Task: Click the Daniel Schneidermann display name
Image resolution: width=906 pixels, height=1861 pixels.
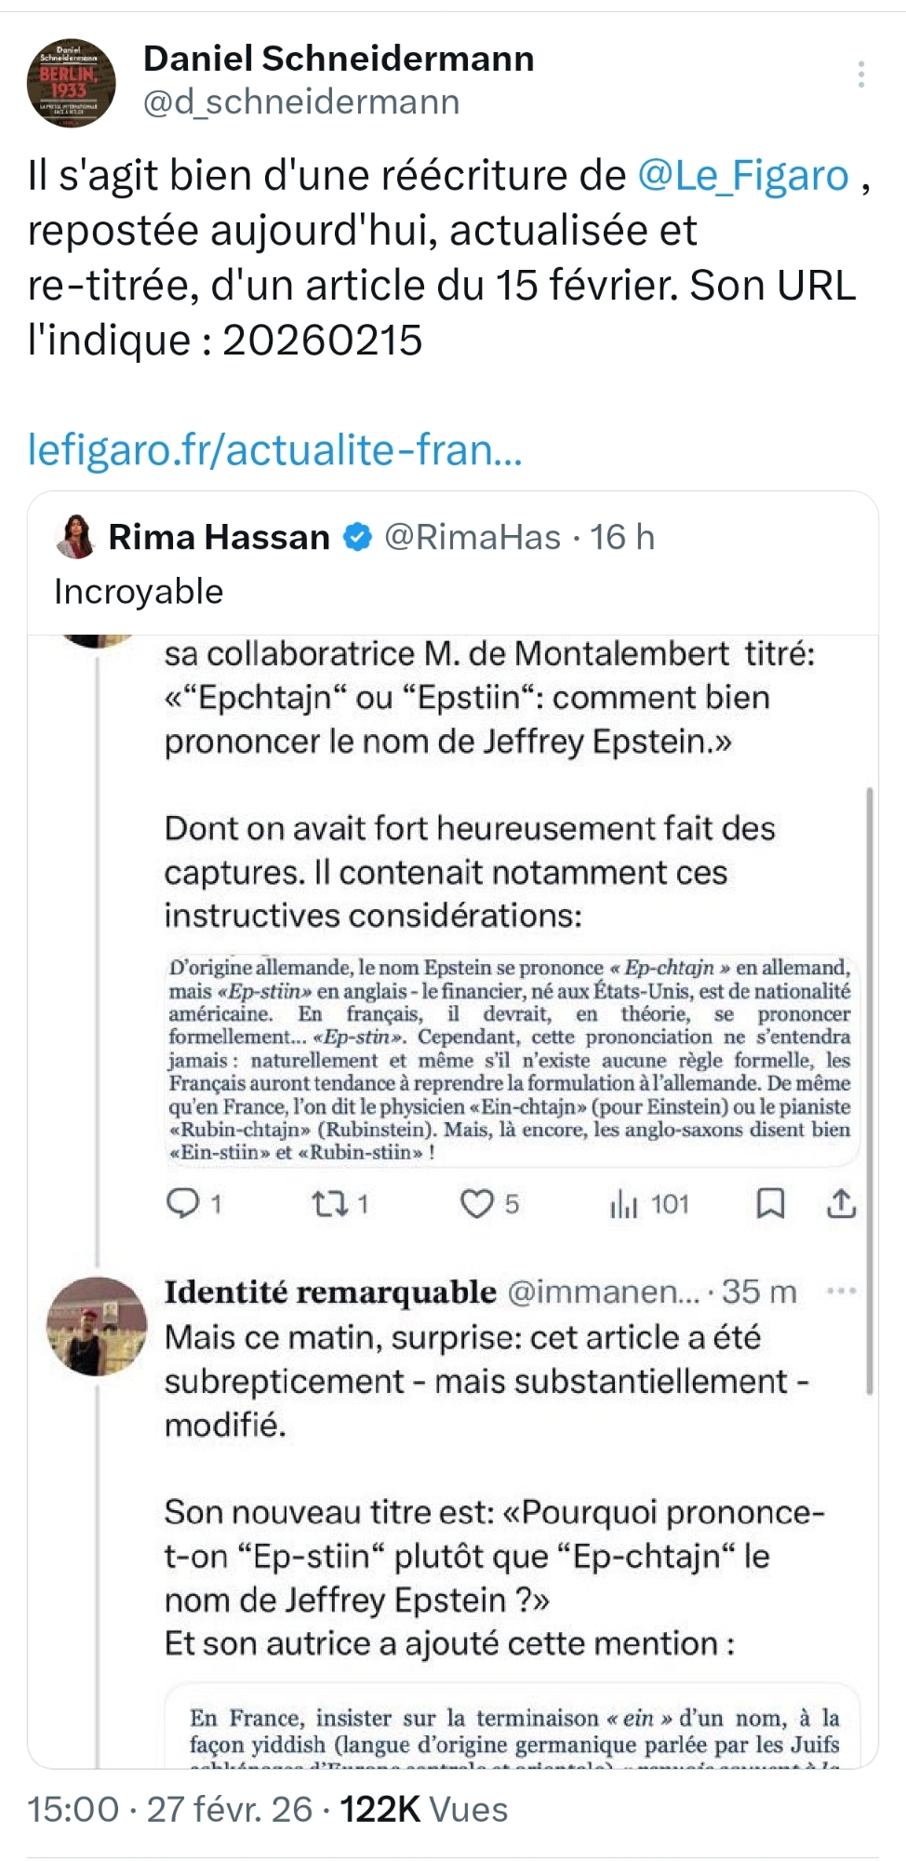Action: [x=339, y=59]
